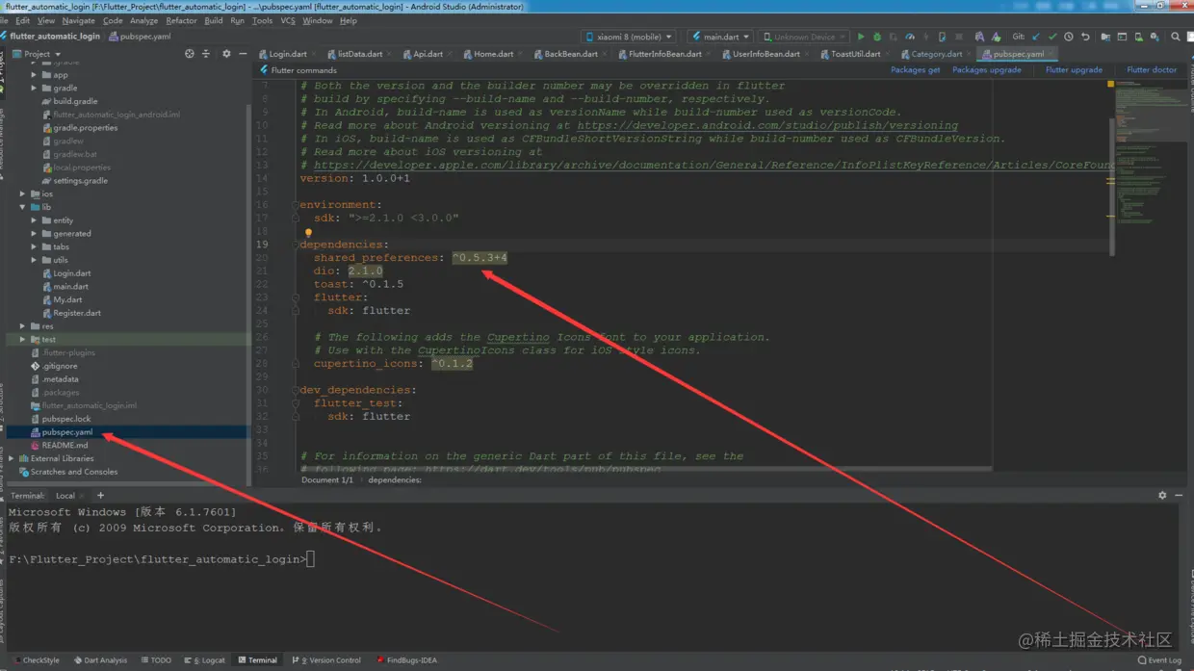
Task: Switch to the ToastUtil.dart editor tab
Action: 855,54
